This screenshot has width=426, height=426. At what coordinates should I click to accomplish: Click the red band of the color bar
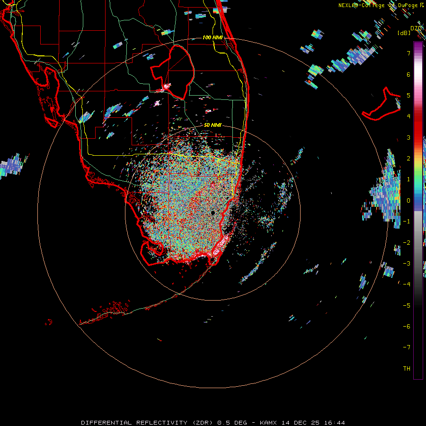(x=418, y=125)
